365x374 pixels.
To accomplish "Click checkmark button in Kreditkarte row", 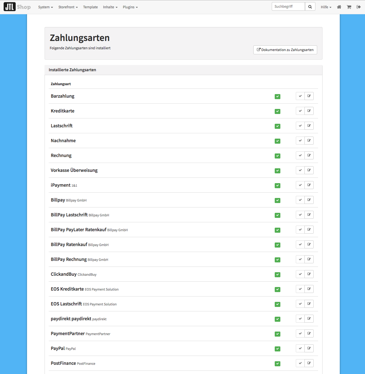I will [300, 111].
